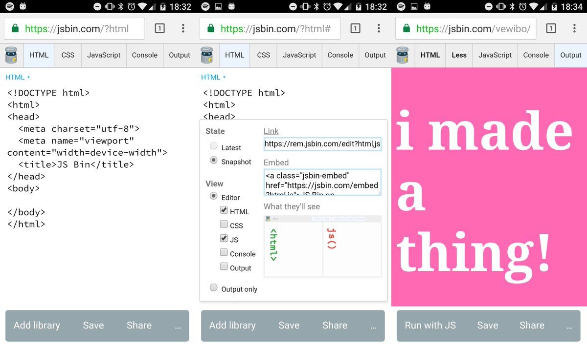Tap alarm clock status icon on 18:34 screen

click(x=524, y=7)
